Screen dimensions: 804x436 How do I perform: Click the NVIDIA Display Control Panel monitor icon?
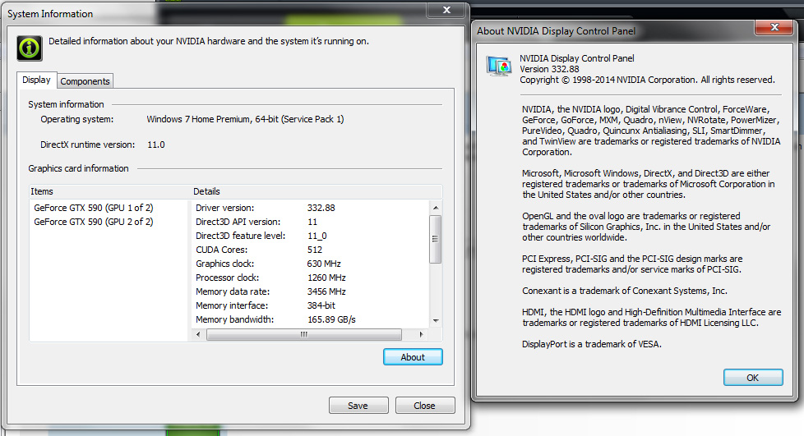point(499,67)
